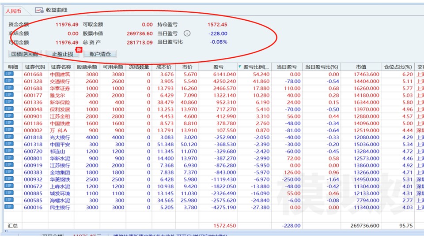Click the 账户清仓 button
Viewport: 424px width, 238px height.
100,54
